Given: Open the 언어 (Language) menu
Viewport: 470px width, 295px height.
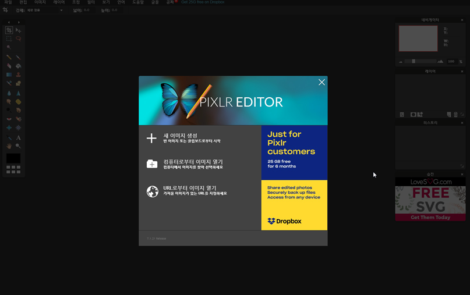Looking at the screenshot, I should (x=121, y=2).
